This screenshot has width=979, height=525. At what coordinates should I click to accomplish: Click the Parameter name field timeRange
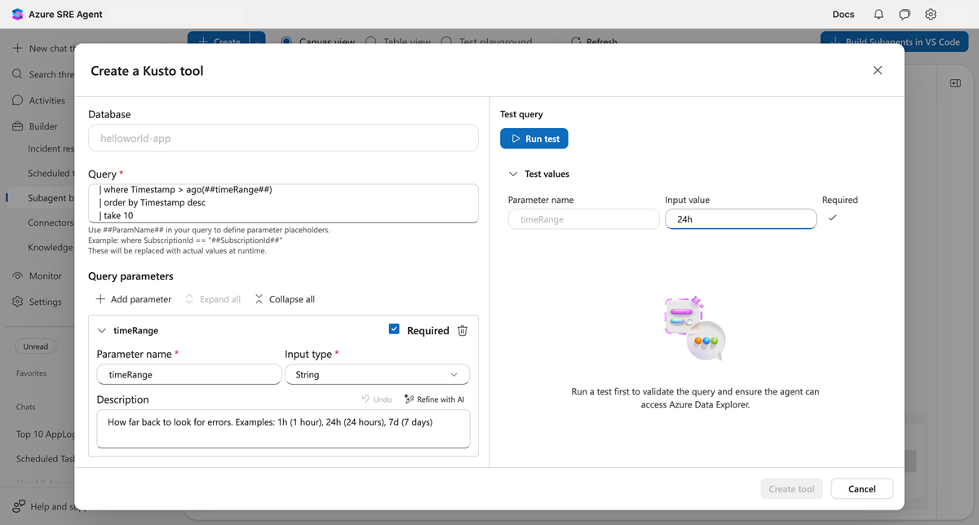(x=189, y=375)
